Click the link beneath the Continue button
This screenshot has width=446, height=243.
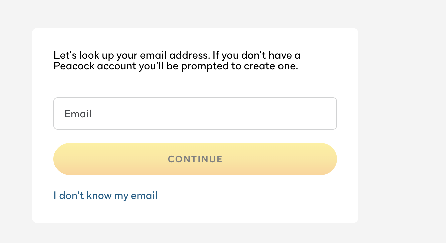(105, 195)
